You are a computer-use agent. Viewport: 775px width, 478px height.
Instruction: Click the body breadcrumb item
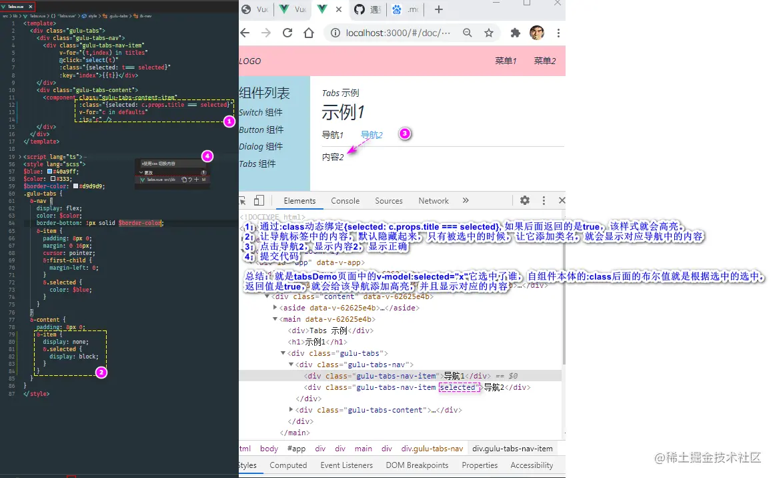tap(269, 449)
